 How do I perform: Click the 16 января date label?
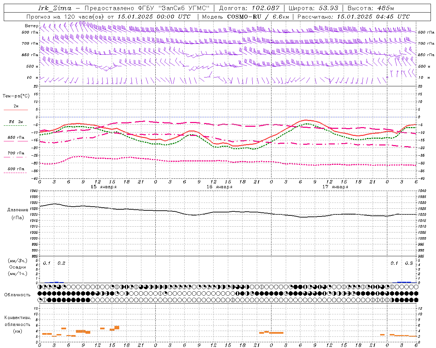(x=219, y=187)
